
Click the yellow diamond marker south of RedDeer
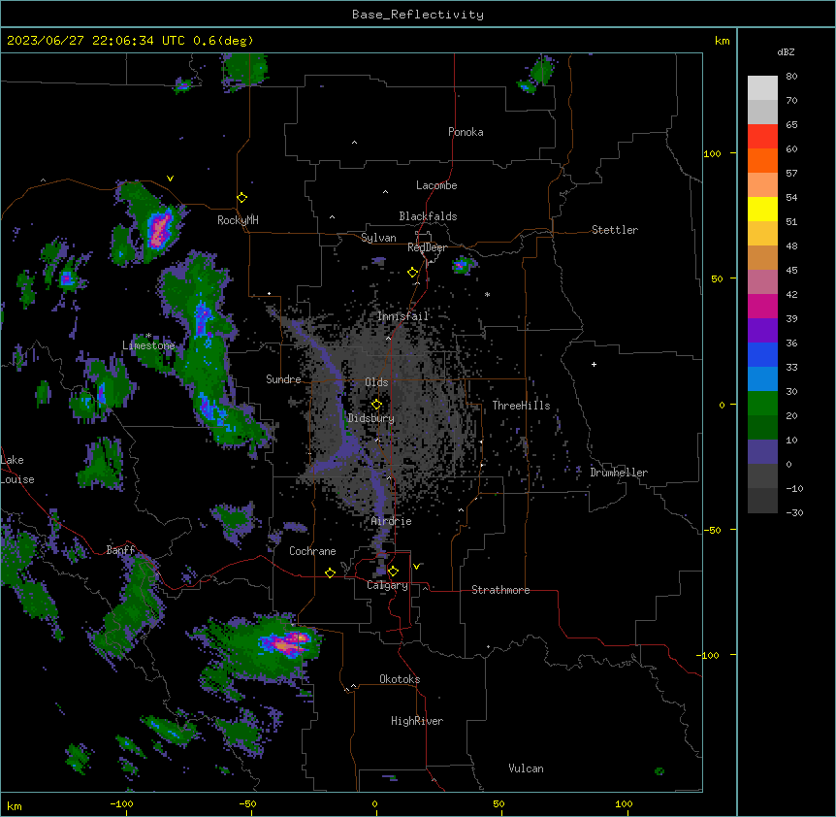click(x=413, y=273)
